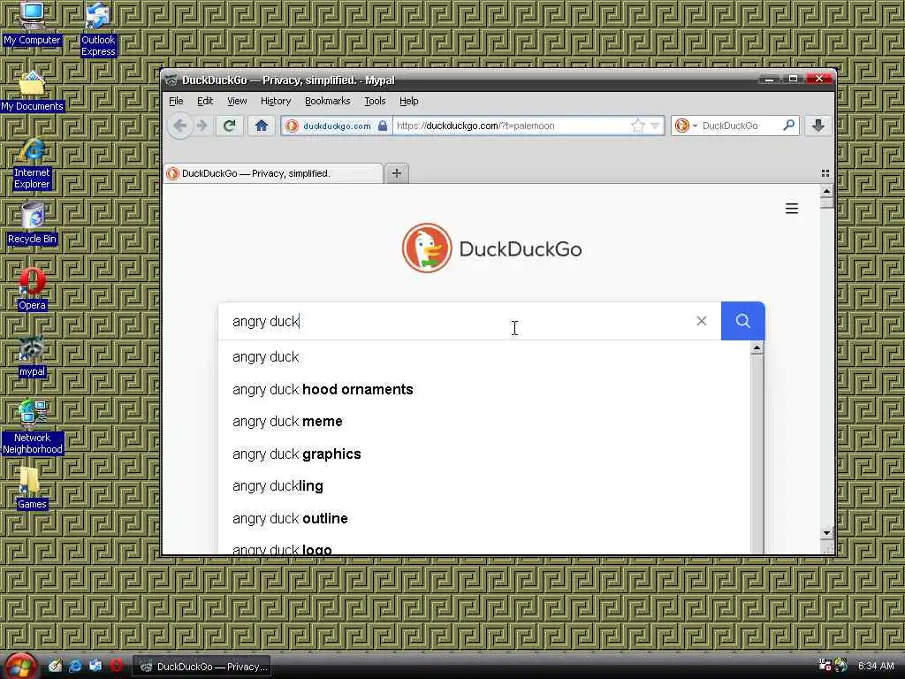Open My Documents desktop folder
The image size is (905, 679).
[32, 91]
